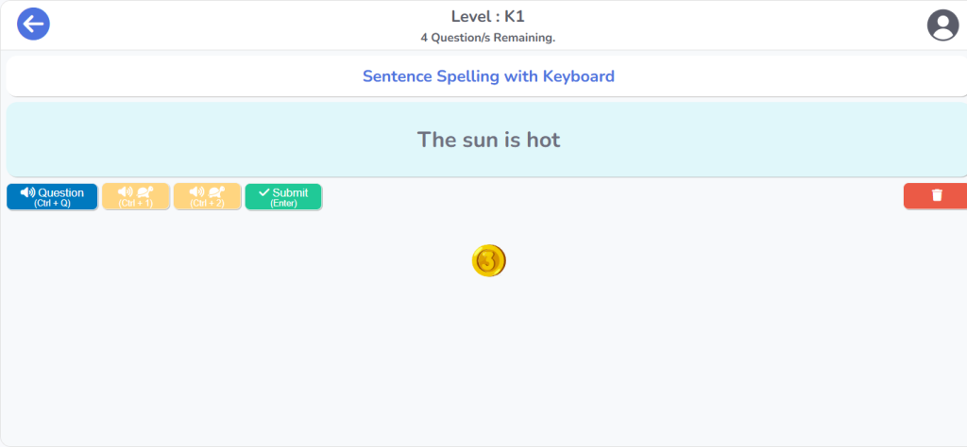This screenshot has height=447, width=967.
Task: Click the checkmark icon on Submit button
Action: tap(264, 192)
